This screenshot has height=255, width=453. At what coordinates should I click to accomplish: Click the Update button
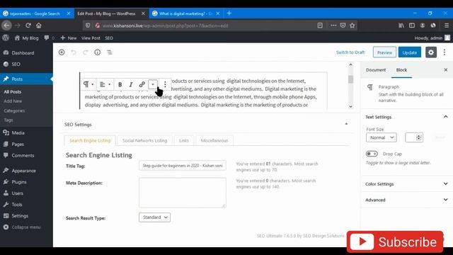410,52
